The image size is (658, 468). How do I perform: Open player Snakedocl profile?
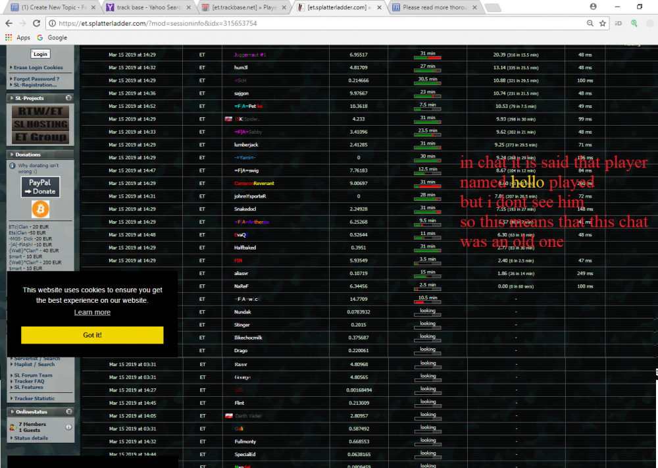[245, 209]
